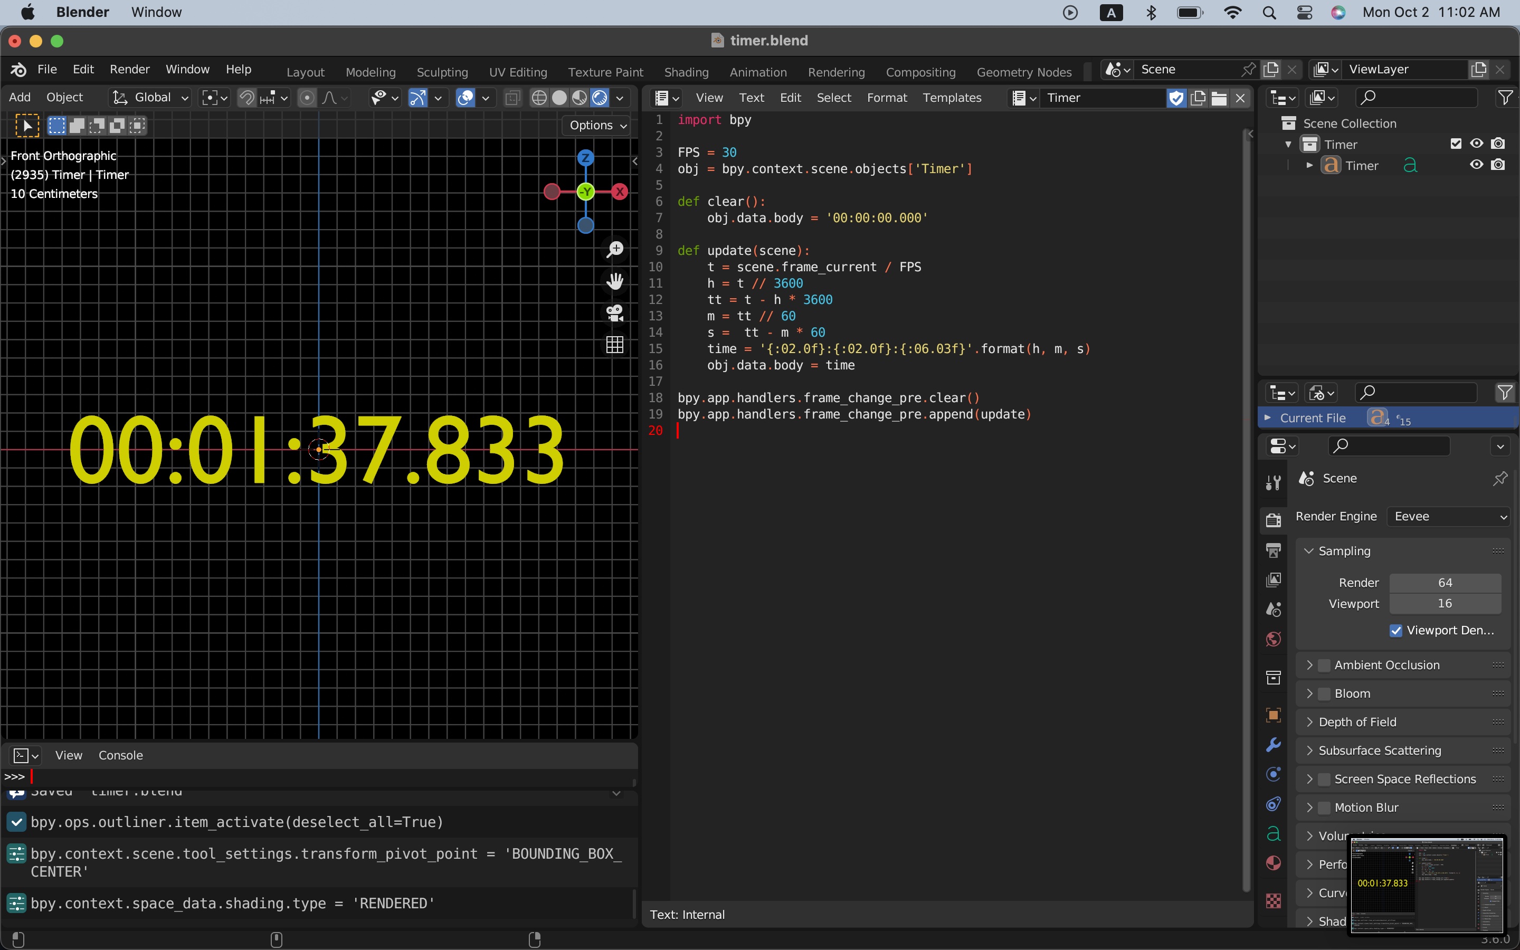Toggle camera view icon in viewport
This screenshot has height=950, width=1520.
point(615,313)
